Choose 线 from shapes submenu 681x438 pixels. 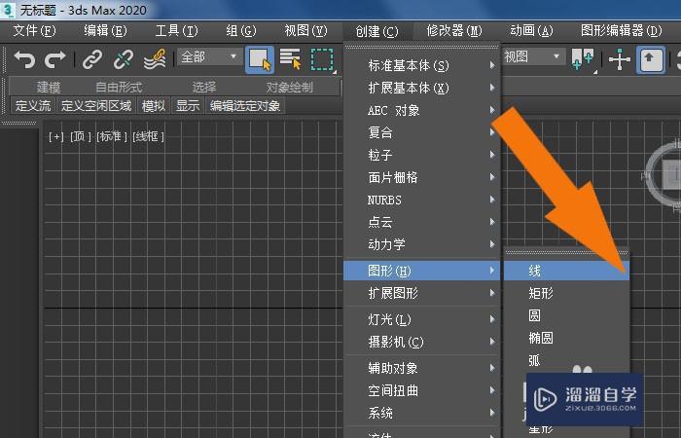566,271
